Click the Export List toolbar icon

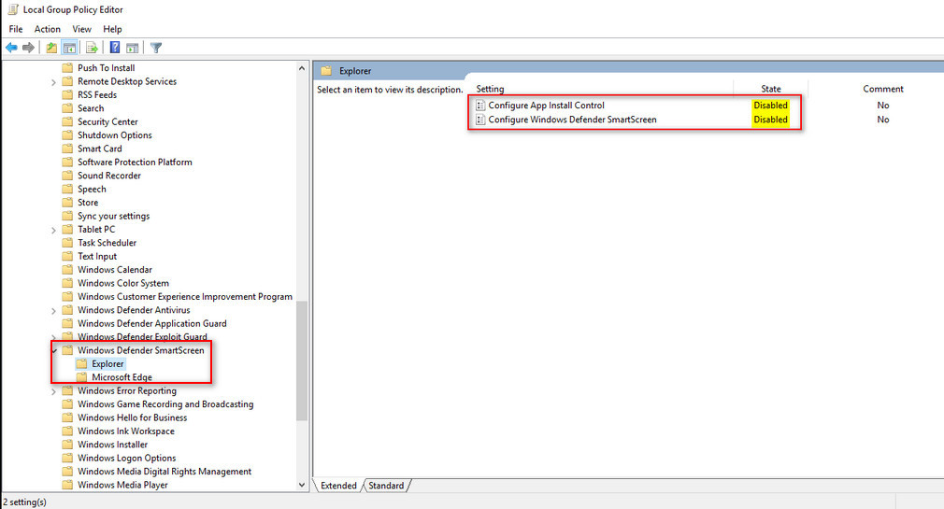click(x=93, y=48)
